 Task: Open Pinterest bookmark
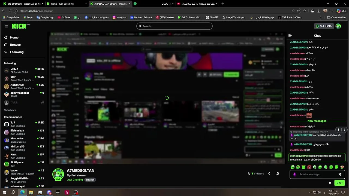point(165,17)
